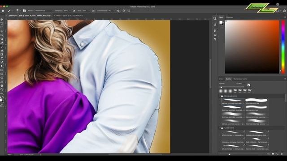Create new brush group folder icon

point(273,154)
